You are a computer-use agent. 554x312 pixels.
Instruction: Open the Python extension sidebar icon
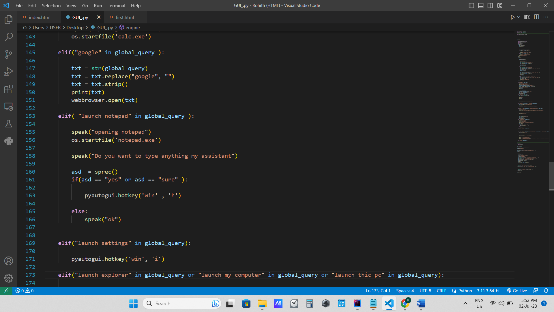(9, 141)
